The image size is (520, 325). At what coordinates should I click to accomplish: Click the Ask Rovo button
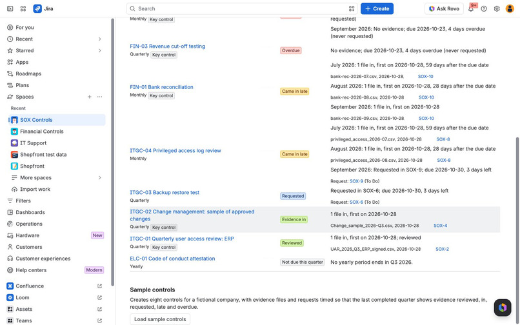(x=444, y=8)
